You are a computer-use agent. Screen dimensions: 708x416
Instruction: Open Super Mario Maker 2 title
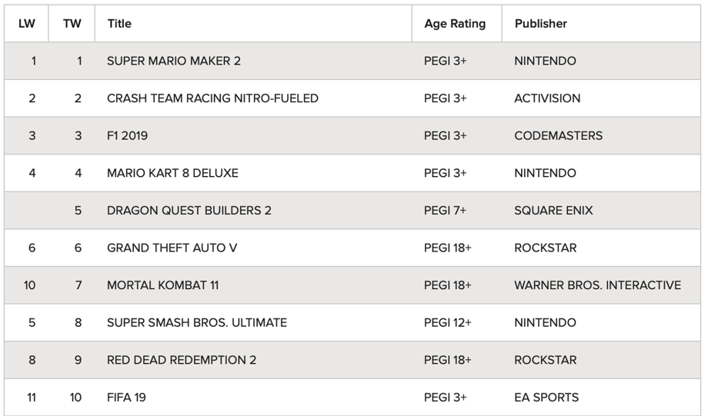tap(174, 61)
